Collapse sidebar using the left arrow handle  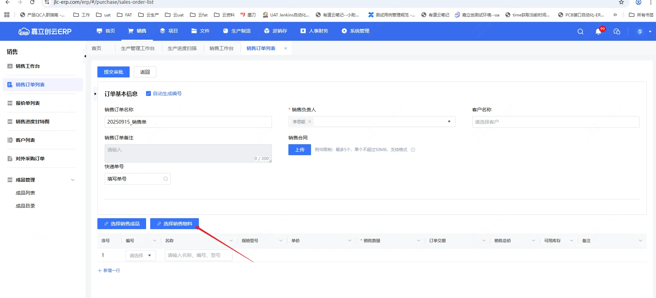(x=85, y=56)
